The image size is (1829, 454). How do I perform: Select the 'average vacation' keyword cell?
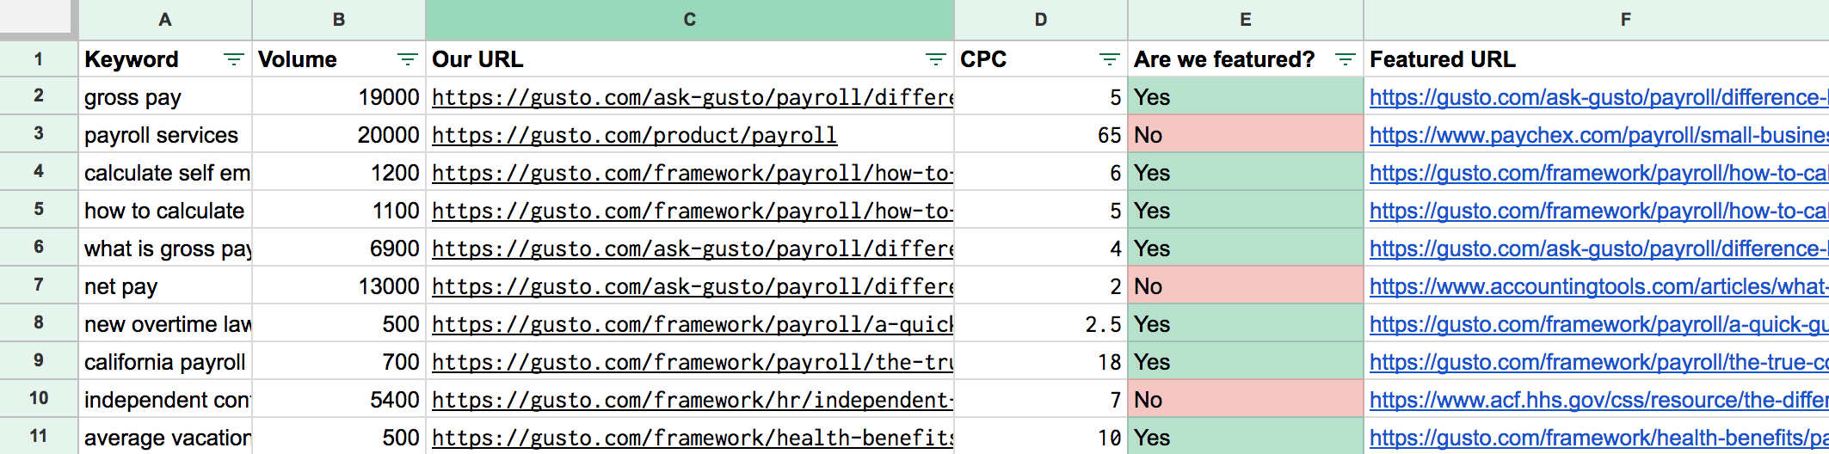click(165, 437)
